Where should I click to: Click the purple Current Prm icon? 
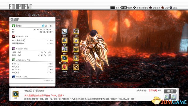(14, 49)
